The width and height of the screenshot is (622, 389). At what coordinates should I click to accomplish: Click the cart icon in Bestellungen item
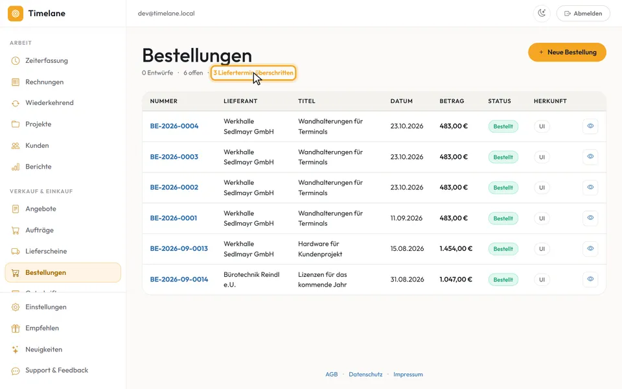point(16,273)
